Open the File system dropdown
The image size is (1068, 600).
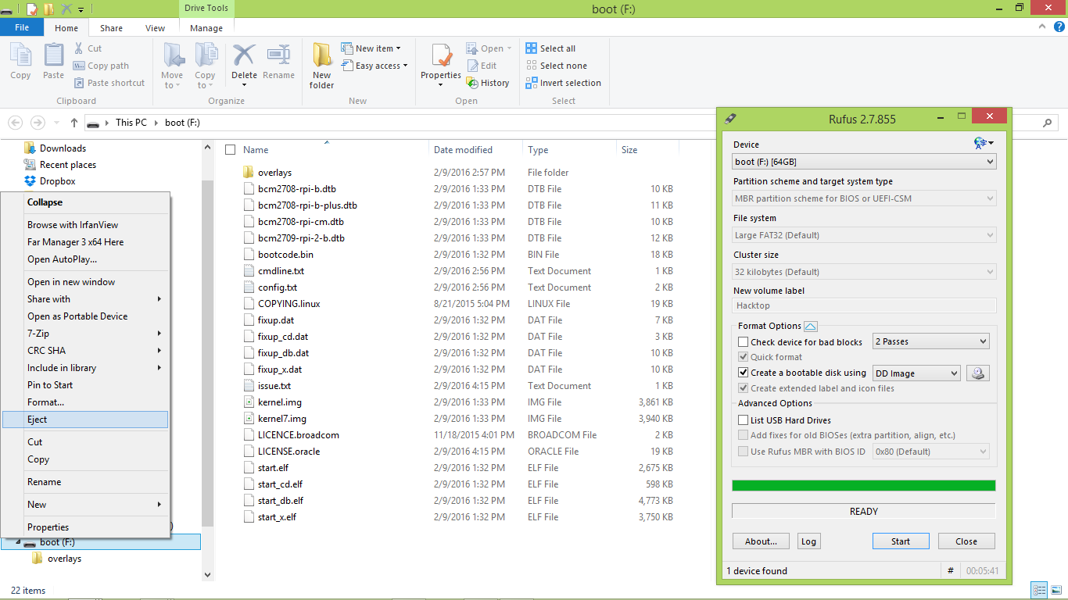pyautogui.click(x=864, y=235)
